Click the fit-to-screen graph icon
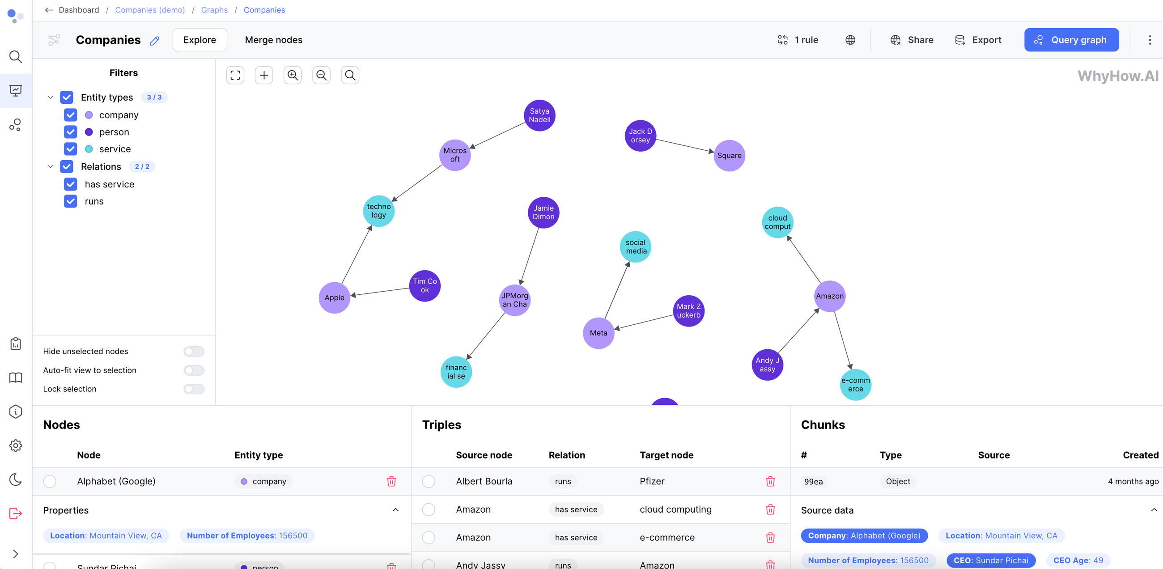This screenshot has width=1163, height=569. [x=235, y=75]
